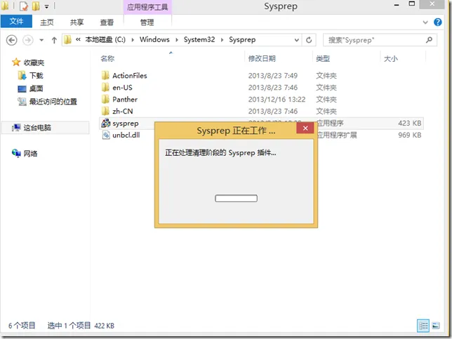Switch to the 共享 ribbon tab
The image size is (452, 339).
(x=77, y=22)
